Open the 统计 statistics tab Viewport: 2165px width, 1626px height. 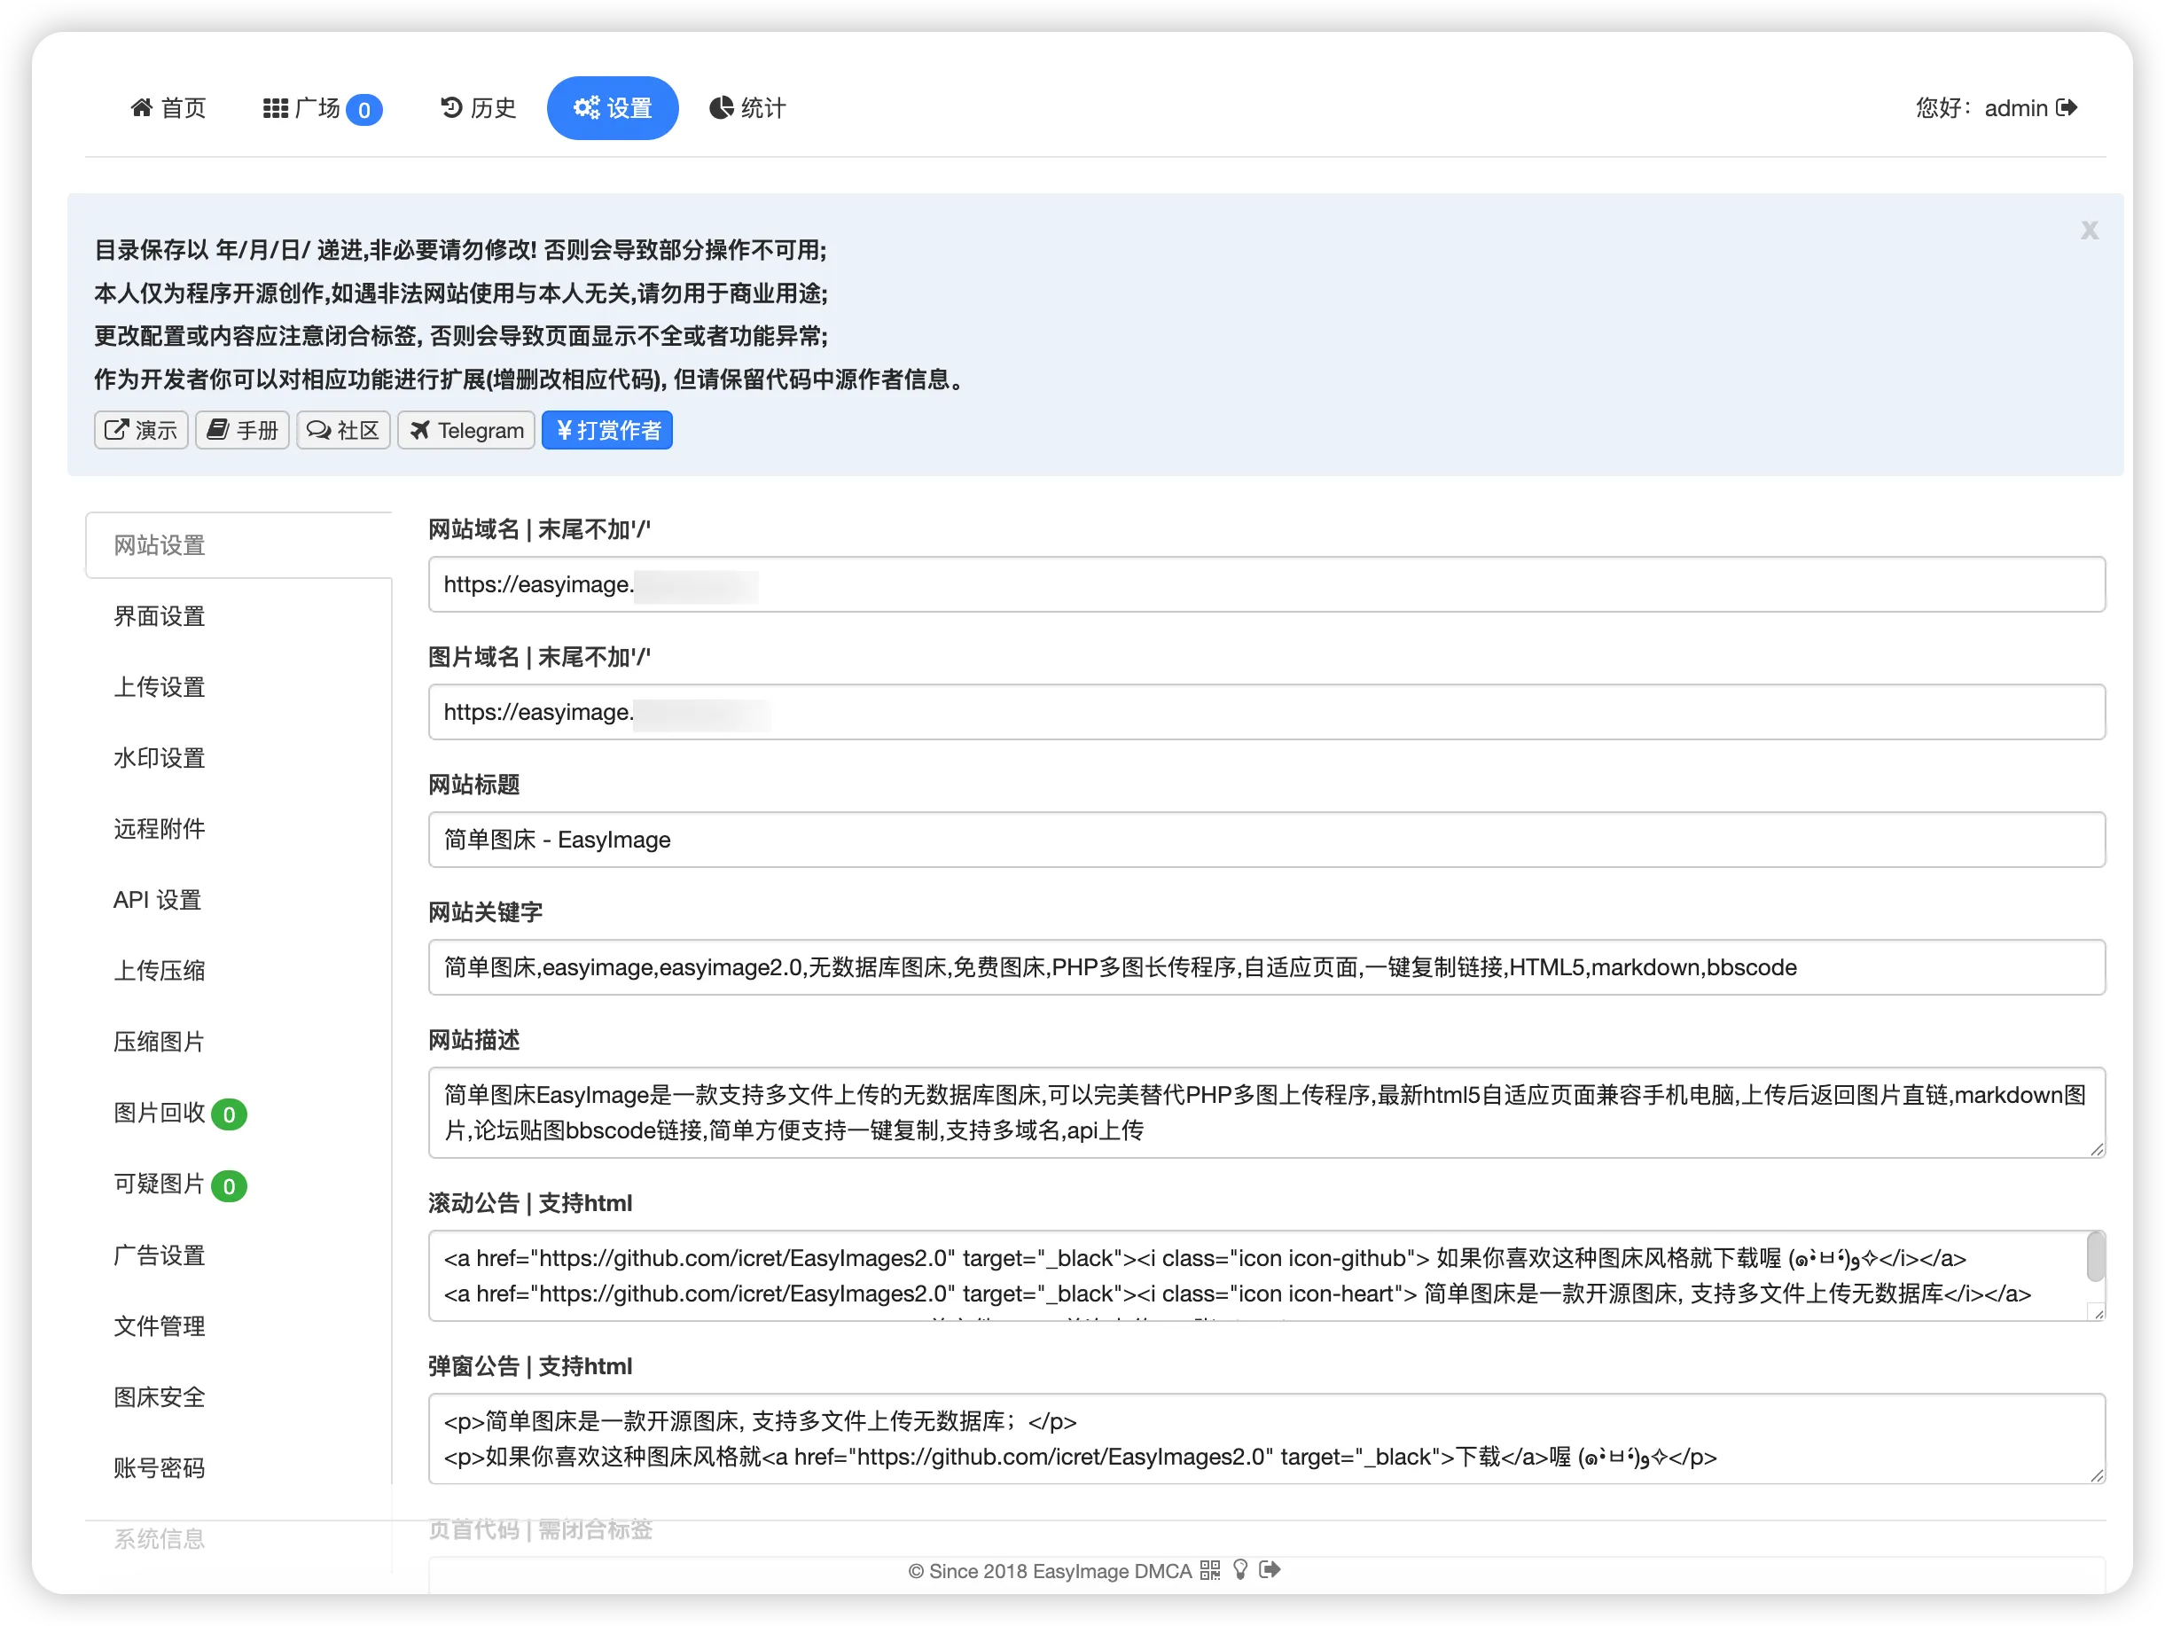click(747, 107)
